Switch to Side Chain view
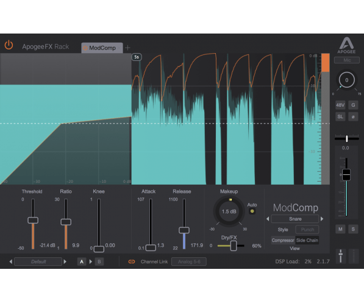This screenshot has height=303, width=364. tap(307, 240)
